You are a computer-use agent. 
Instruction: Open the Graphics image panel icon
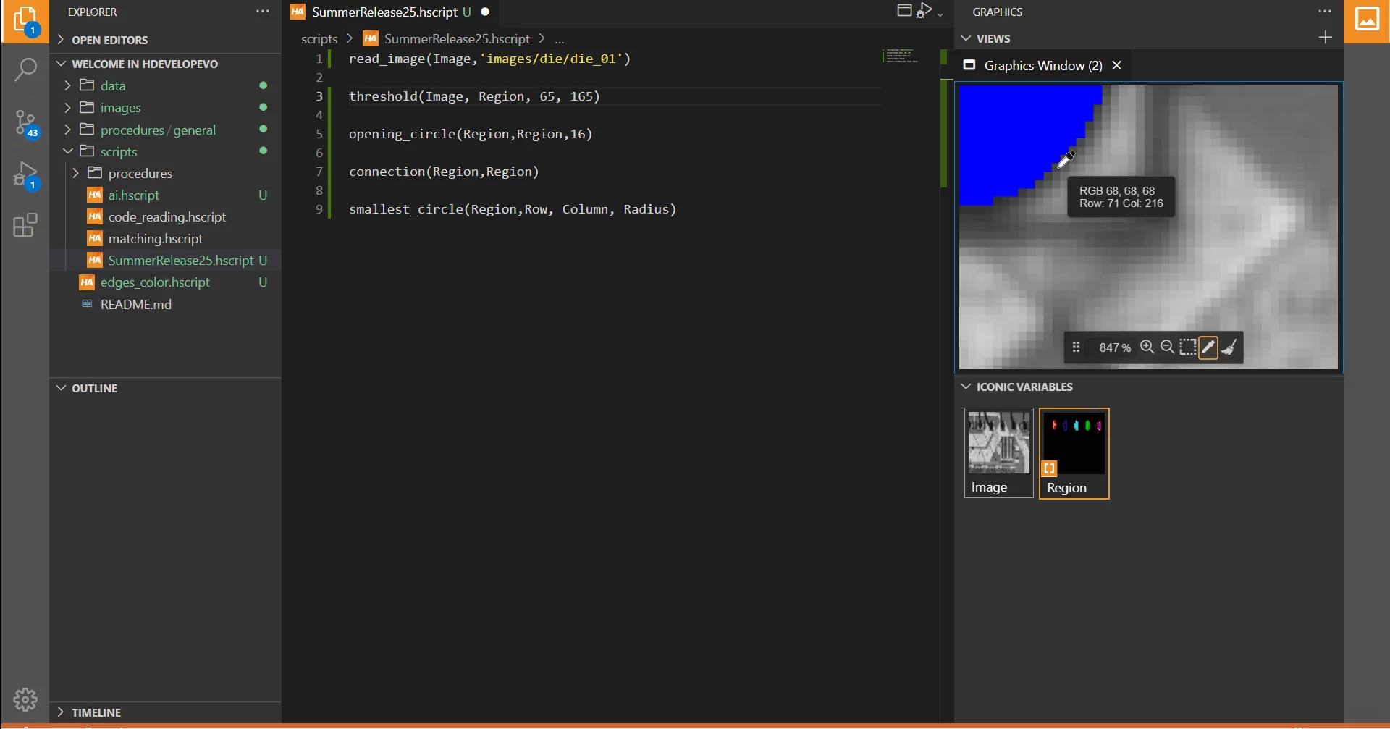click(1366, 20)
